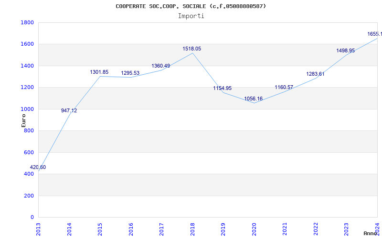Click y-axis tick 1800
The width and height of the screenshot is (382, 238).
(x=27, y=22)
